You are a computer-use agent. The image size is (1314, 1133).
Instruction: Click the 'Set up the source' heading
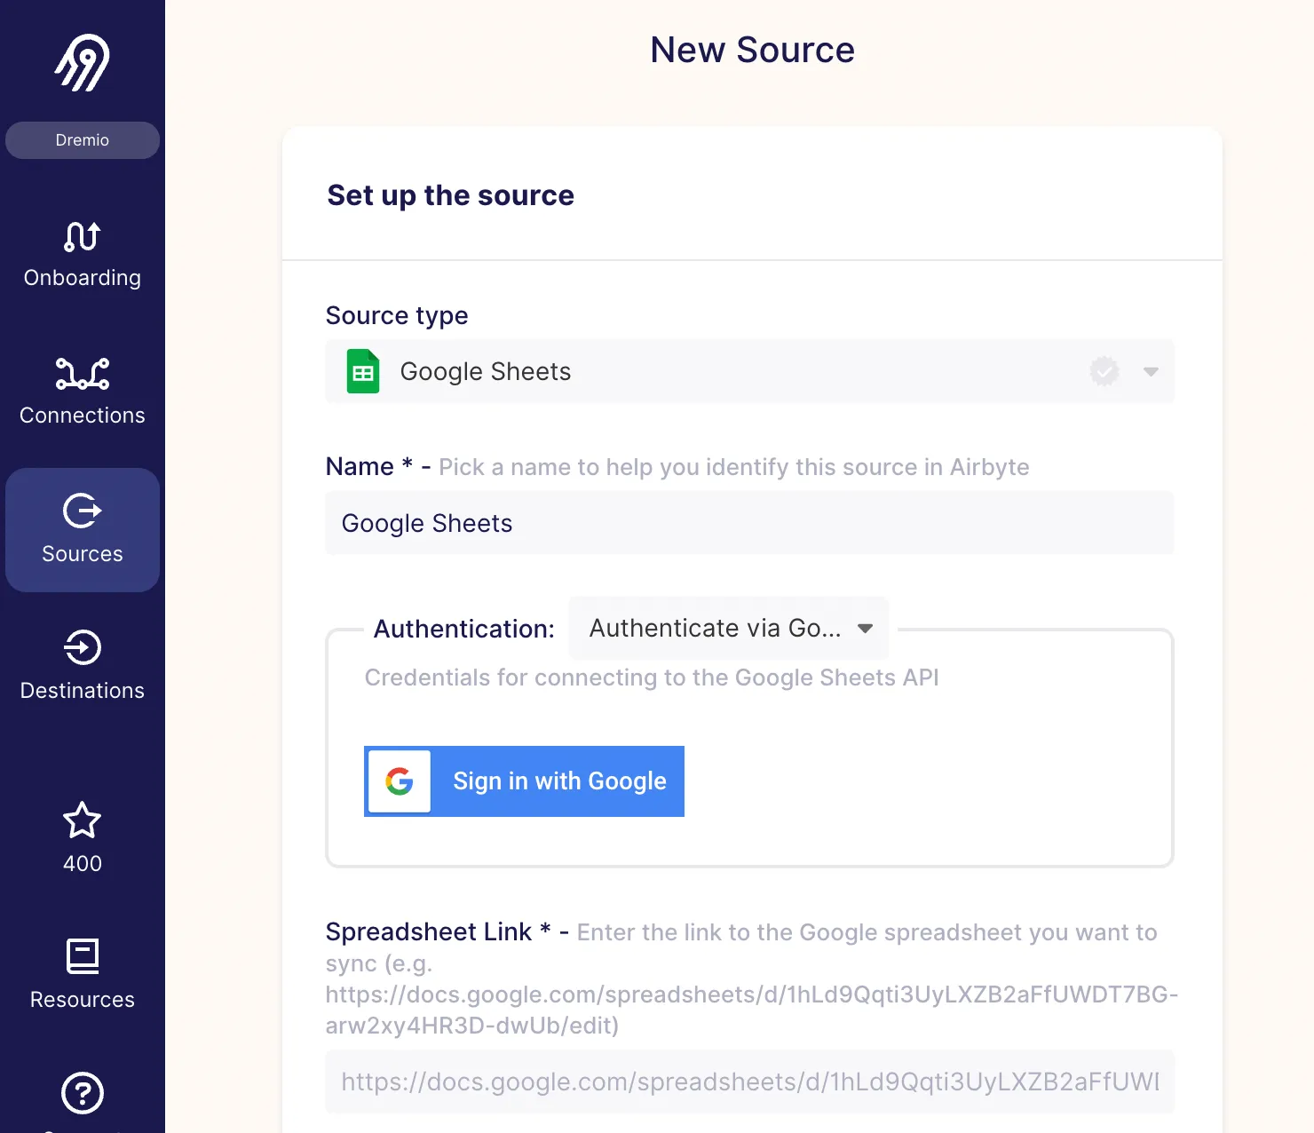(x=451, y=195)
